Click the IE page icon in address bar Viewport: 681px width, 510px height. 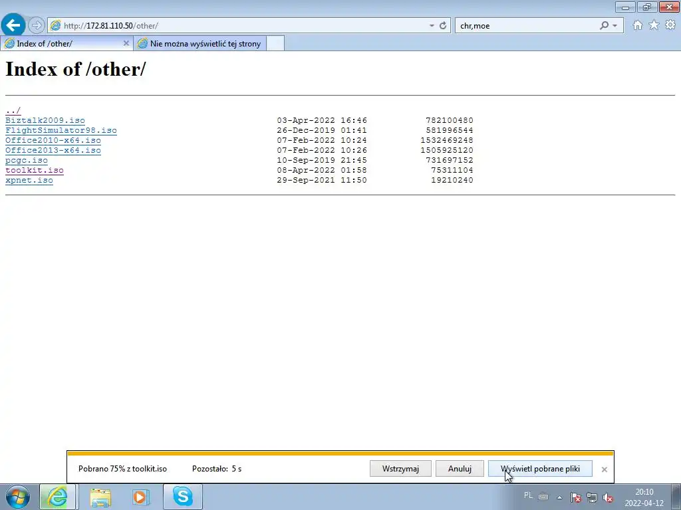pos(55,26)
